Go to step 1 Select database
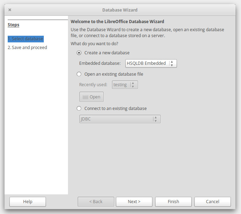This screenshot has height=214, width=241. [26, 39]
